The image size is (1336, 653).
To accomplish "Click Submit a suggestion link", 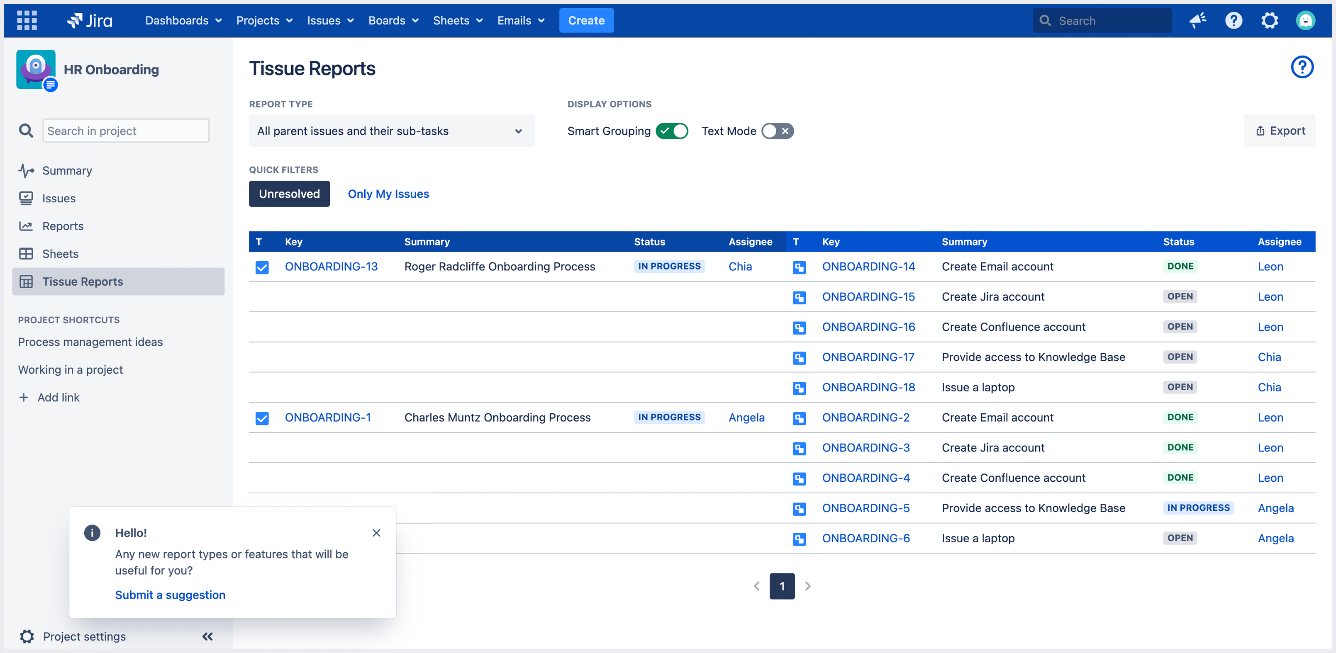I will click(x=170, y=595).
